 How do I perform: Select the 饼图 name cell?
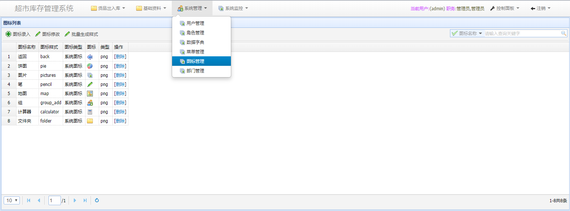click(27, 66)
